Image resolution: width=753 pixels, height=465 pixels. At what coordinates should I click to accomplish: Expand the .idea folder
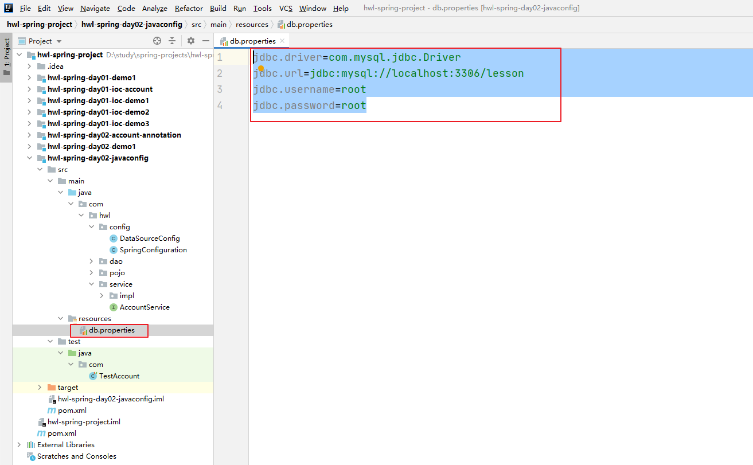point(30,67)
